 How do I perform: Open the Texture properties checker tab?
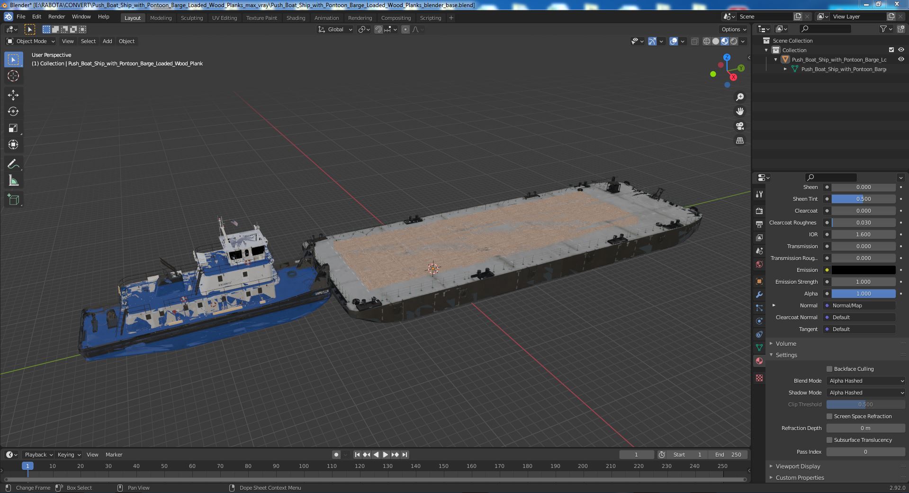759,378
